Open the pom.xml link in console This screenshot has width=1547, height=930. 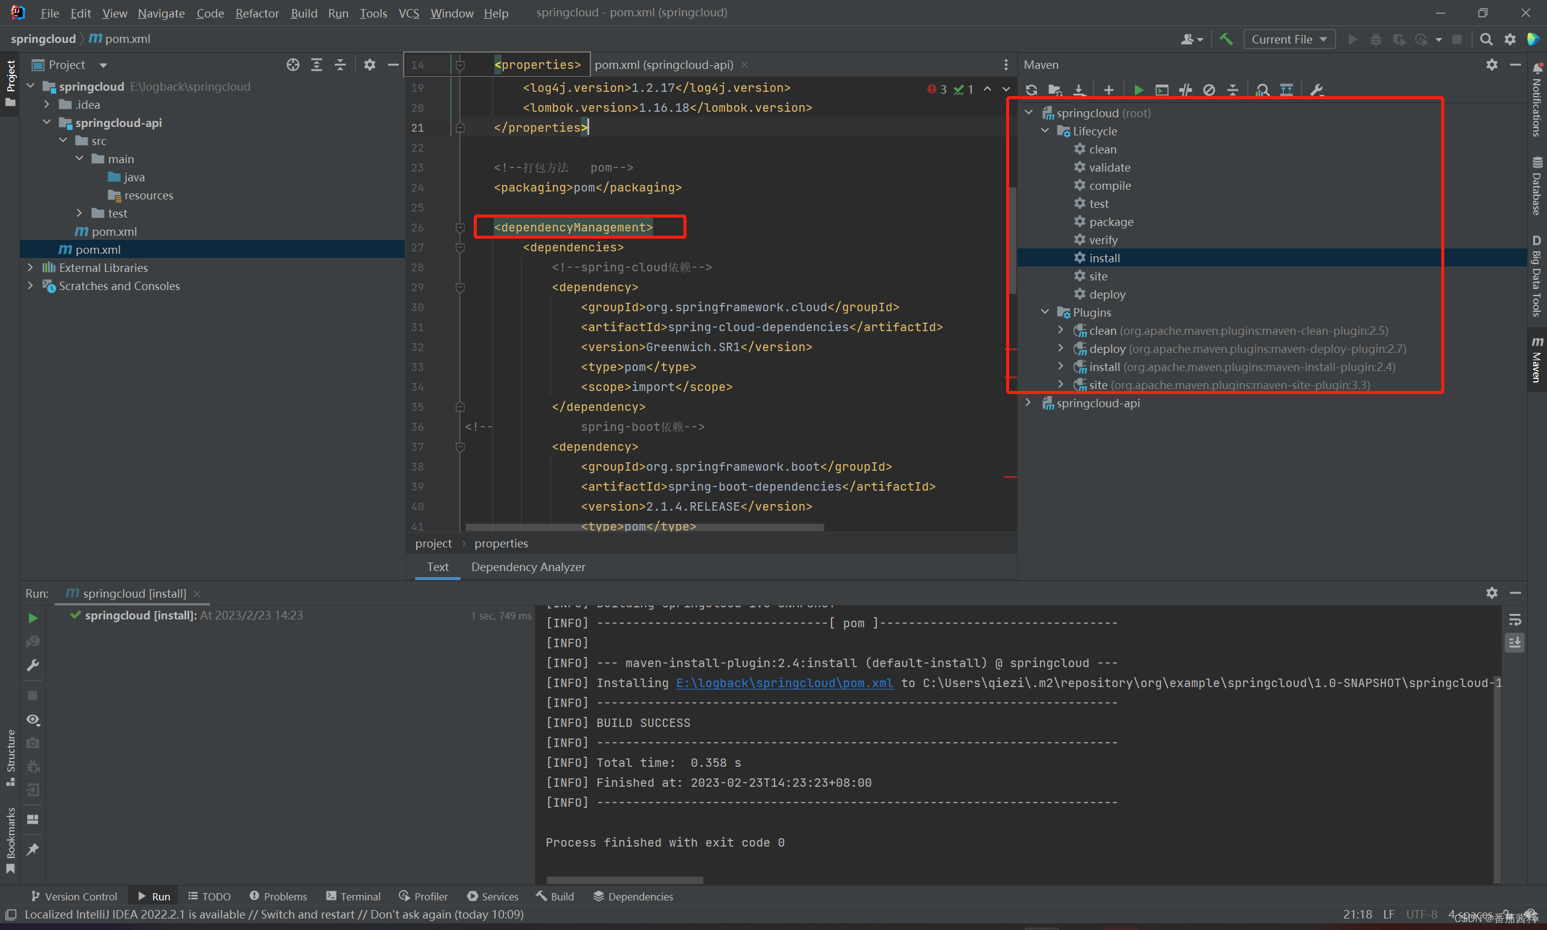[x=784, y=682]
